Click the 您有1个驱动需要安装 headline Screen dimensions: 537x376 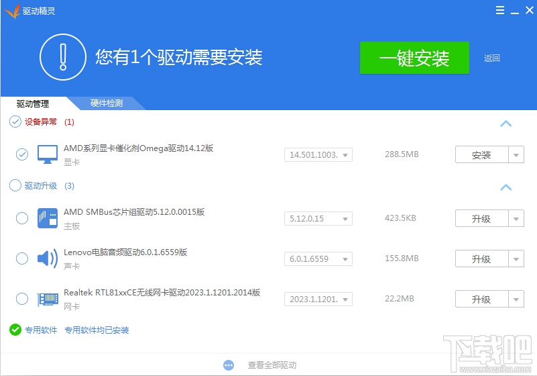[x=179, y=57]
